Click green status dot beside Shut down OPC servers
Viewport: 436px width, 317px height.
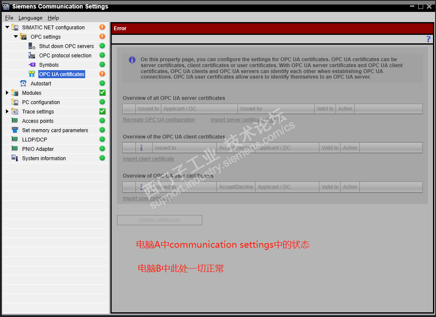click(x=102, y=46)
